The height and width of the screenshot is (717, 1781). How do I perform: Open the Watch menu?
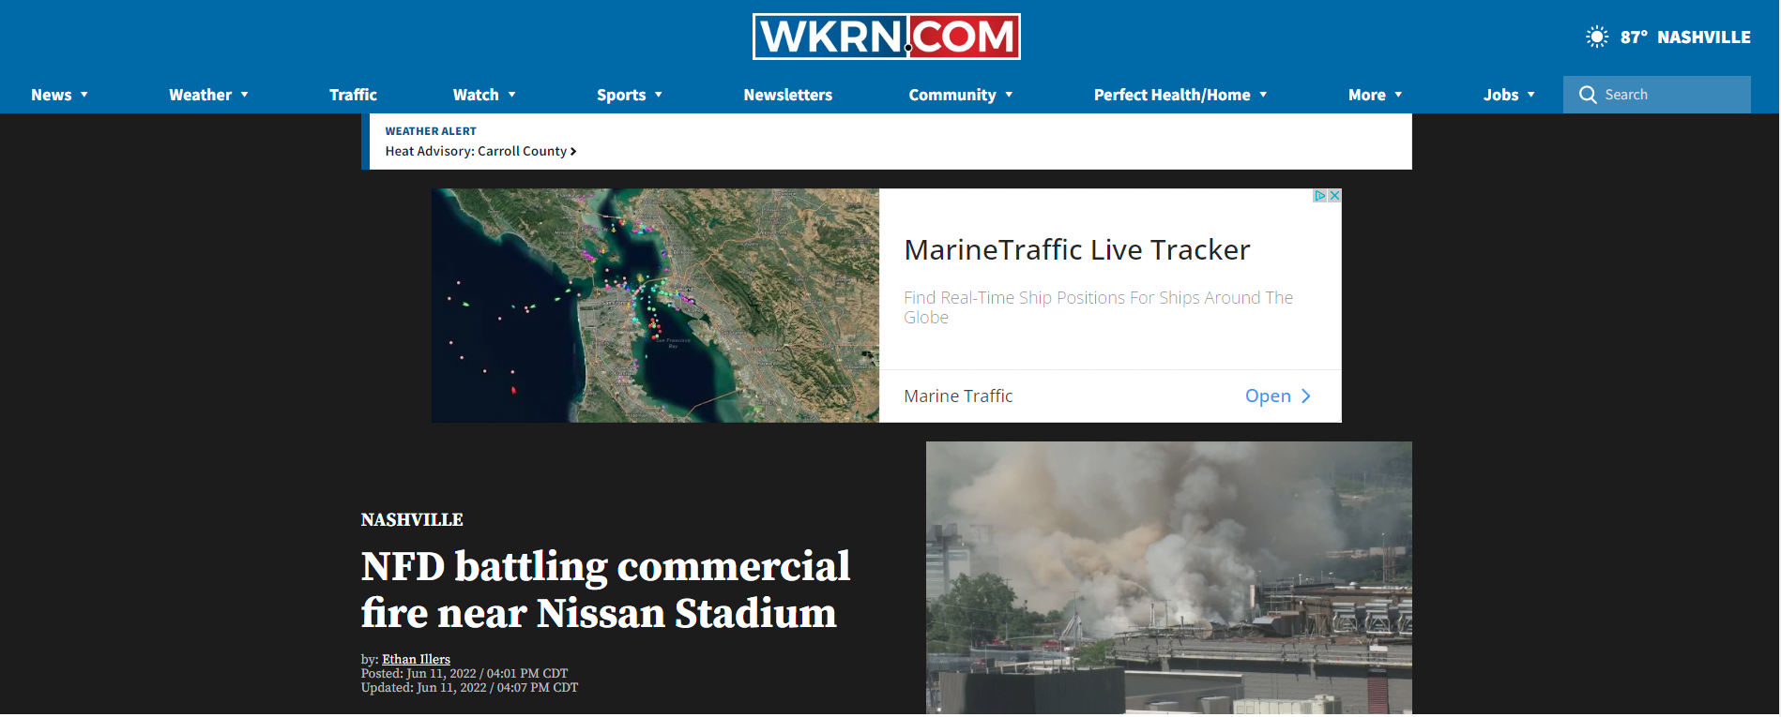tap(476, 95)
